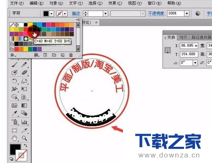Select the Rotate tool

[14, 81]
